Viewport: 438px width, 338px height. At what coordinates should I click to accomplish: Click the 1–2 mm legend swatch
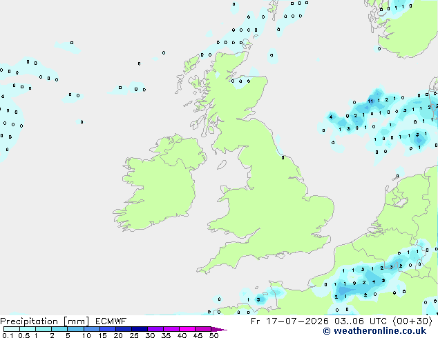(x=44, y=329)
